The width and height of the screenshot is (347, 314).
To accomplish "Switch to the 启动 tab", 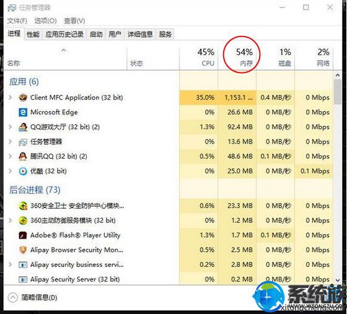I will (96, 34).
